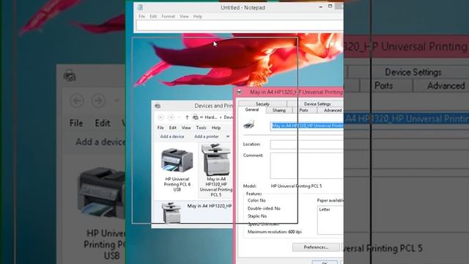
Task: Click the printer icon on General tab
Action: pos(249,124)
